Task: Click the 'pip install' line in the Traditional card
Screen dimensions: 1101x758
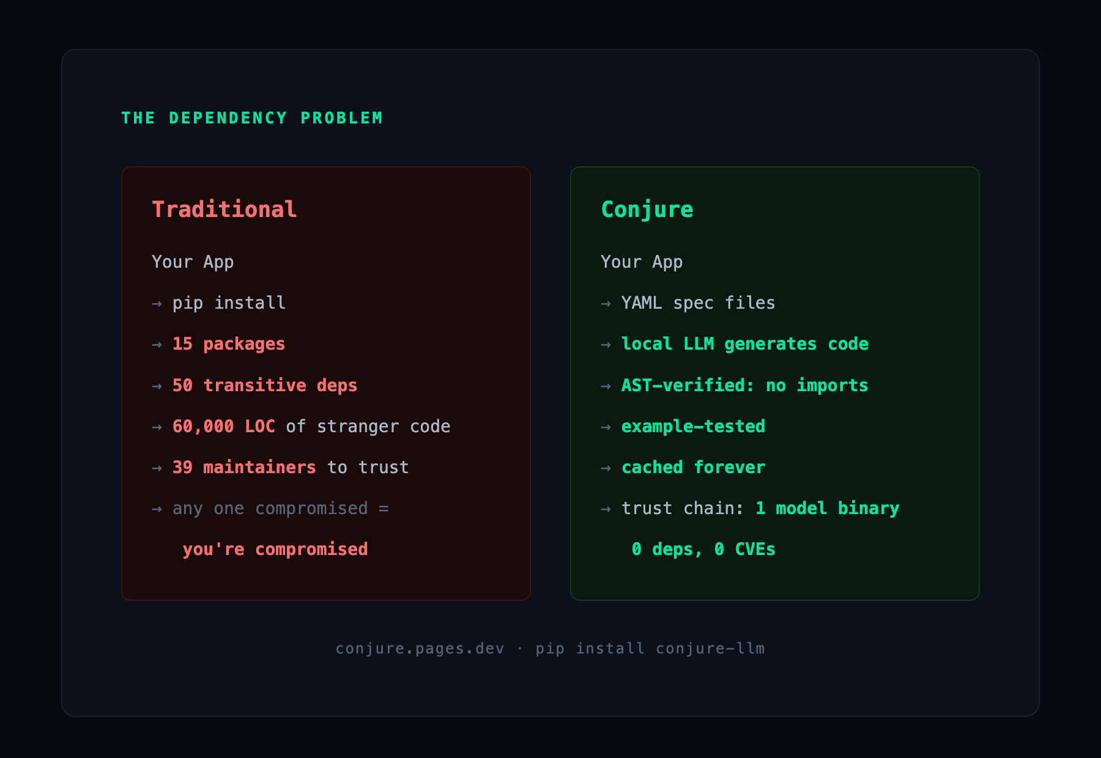Action: click(229, 303)
